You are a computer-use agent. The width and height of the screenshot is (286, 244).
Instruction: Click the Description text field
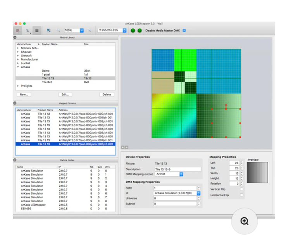pyautogui.click(x=177, y=169)
